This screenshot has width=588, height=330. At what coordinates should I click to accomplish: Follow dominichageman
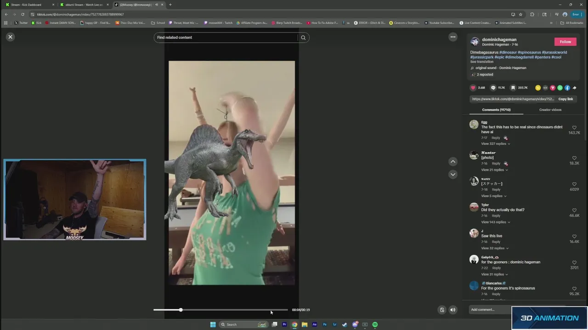coord(565,42)
